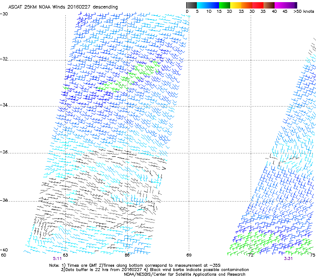The image size is (316, 277).
Task: Choose the red 30-35 knots legend segment
Action: (258, 5)
